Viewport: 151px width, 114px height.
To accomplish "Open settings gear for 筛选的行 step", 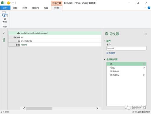I will coord(144,75).
